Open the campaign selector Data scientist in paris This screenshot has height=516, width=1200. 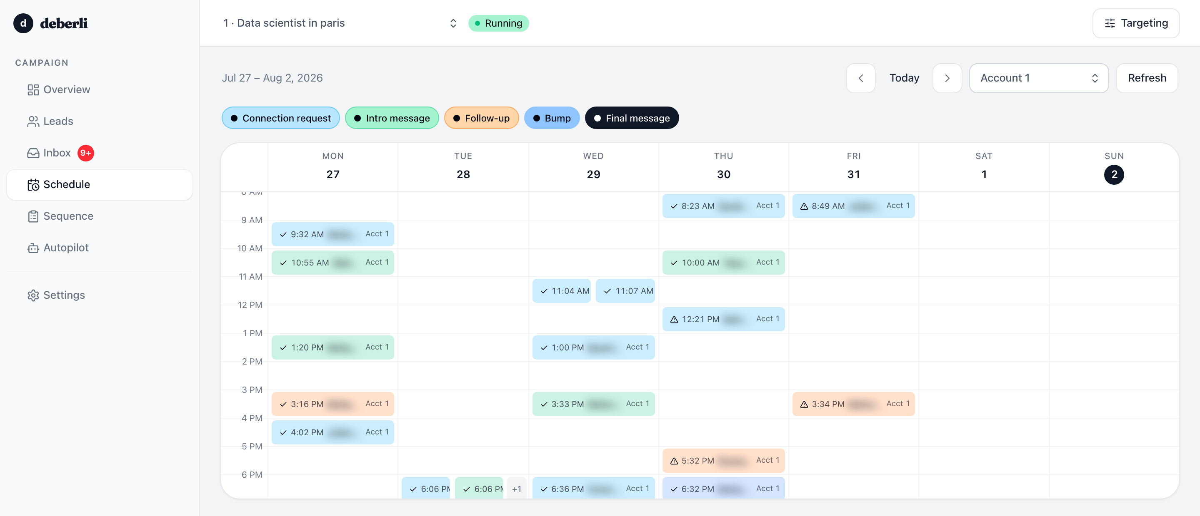tap(340, 23)
